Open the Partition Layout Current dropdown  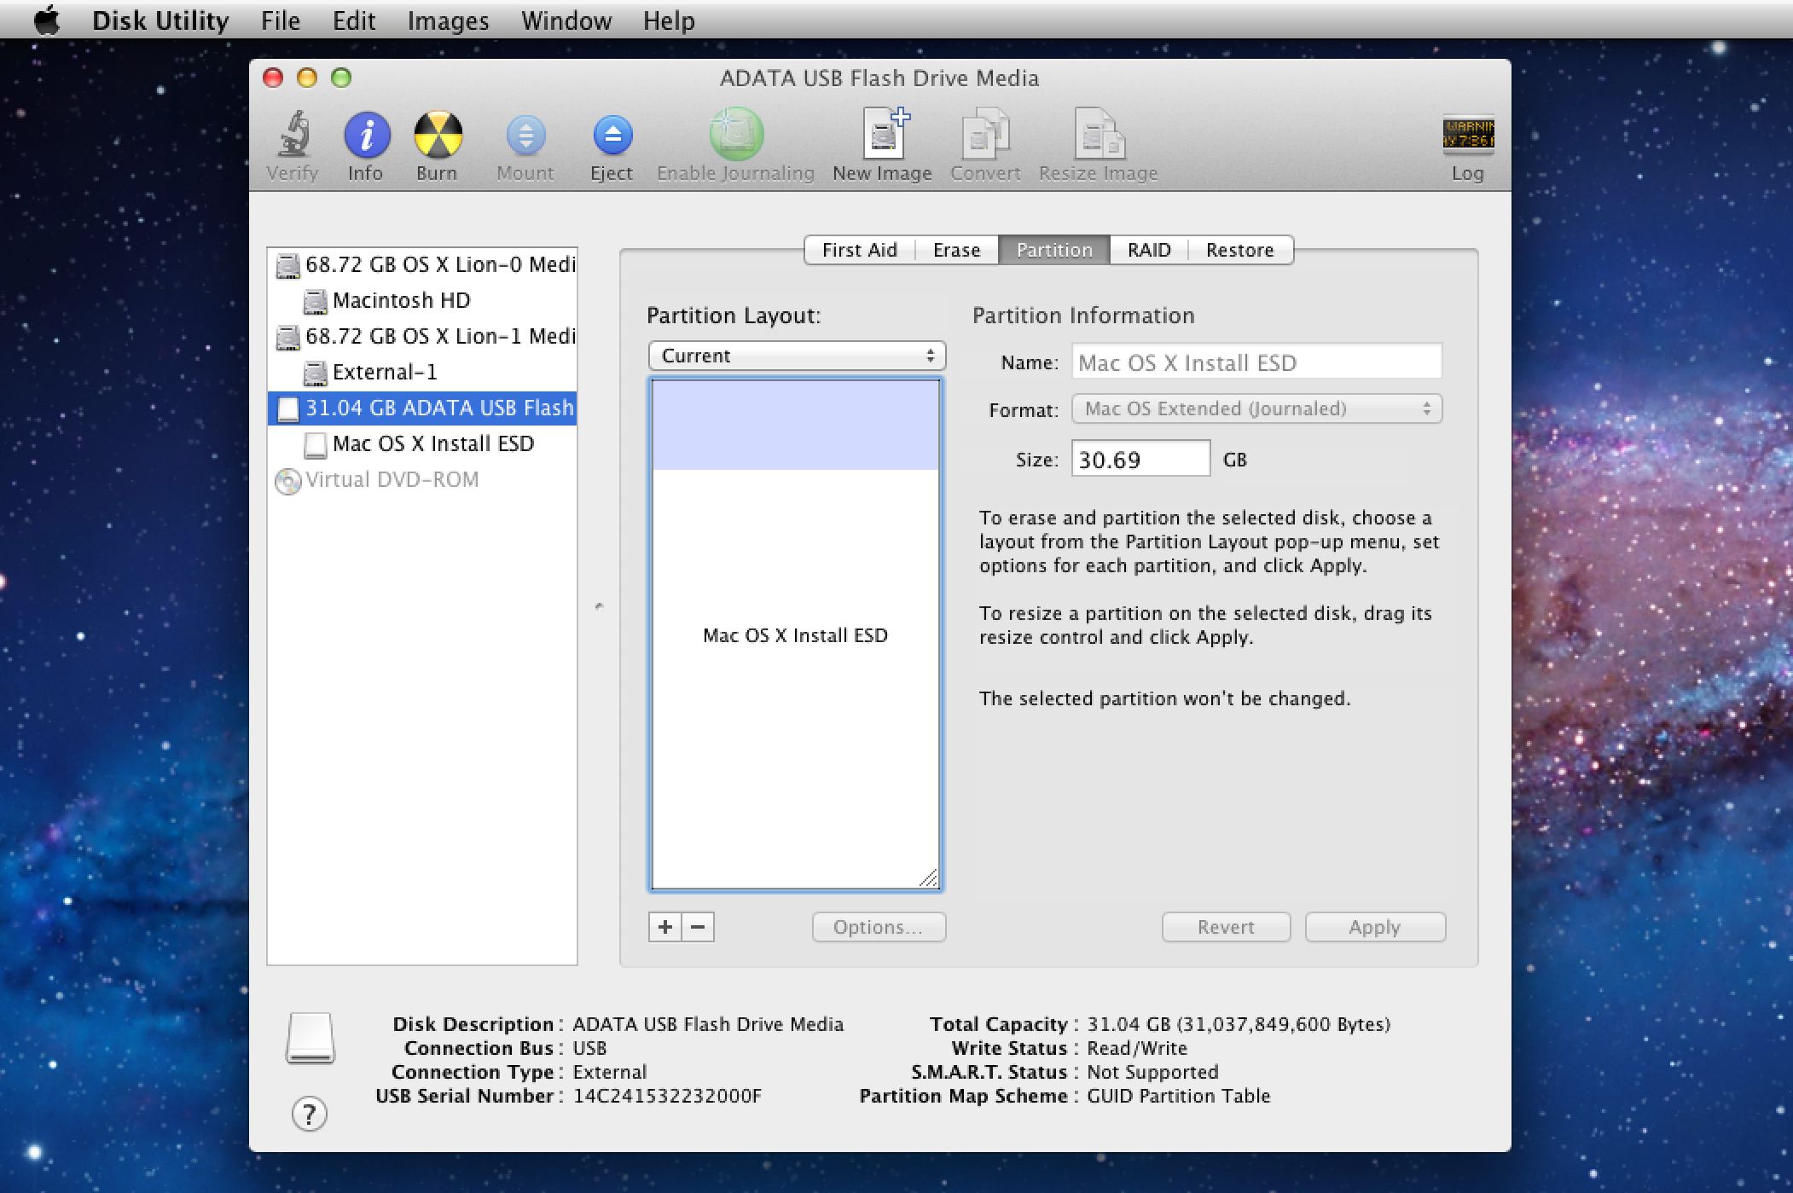pos(797,356)
